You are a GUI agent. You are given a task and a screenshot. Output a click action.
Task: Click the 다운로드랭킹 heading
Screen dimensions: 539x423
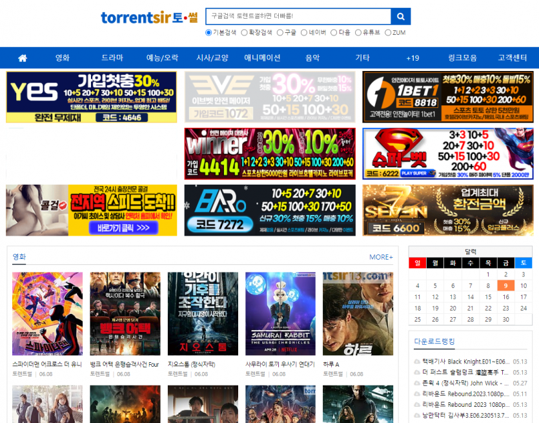point(434,341)
